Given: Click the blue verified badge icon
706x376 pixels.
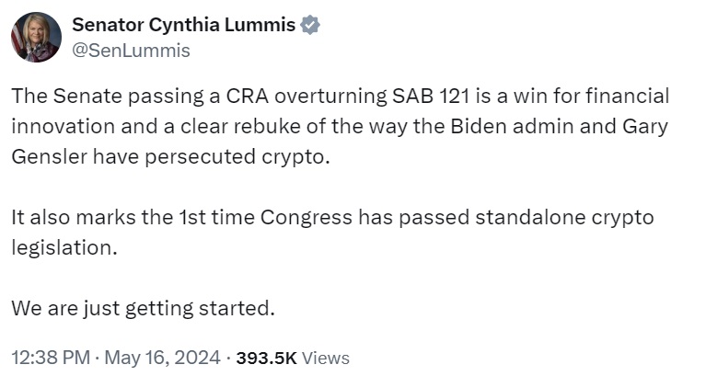Looking at the screenshot, I should point(310,26).
